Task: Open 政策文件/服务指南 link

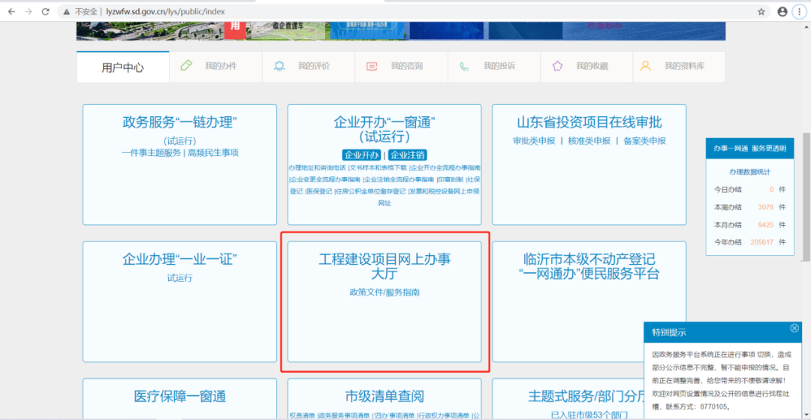Action: 384,292
